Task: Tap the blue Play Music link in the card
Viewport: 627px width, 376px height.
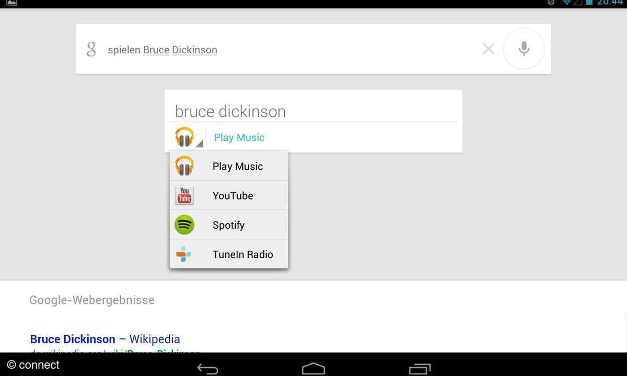Action: 239,137
